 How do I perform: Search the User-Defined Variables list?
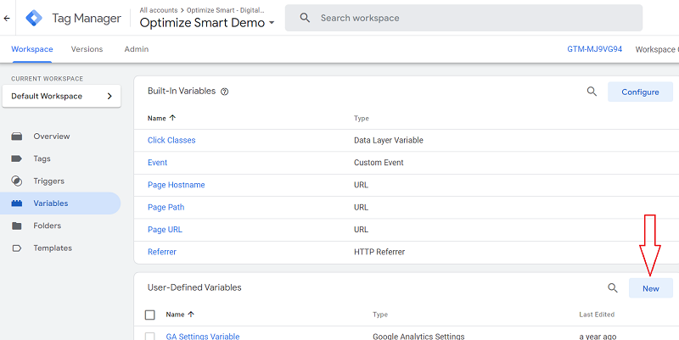(x=612, y=287)
